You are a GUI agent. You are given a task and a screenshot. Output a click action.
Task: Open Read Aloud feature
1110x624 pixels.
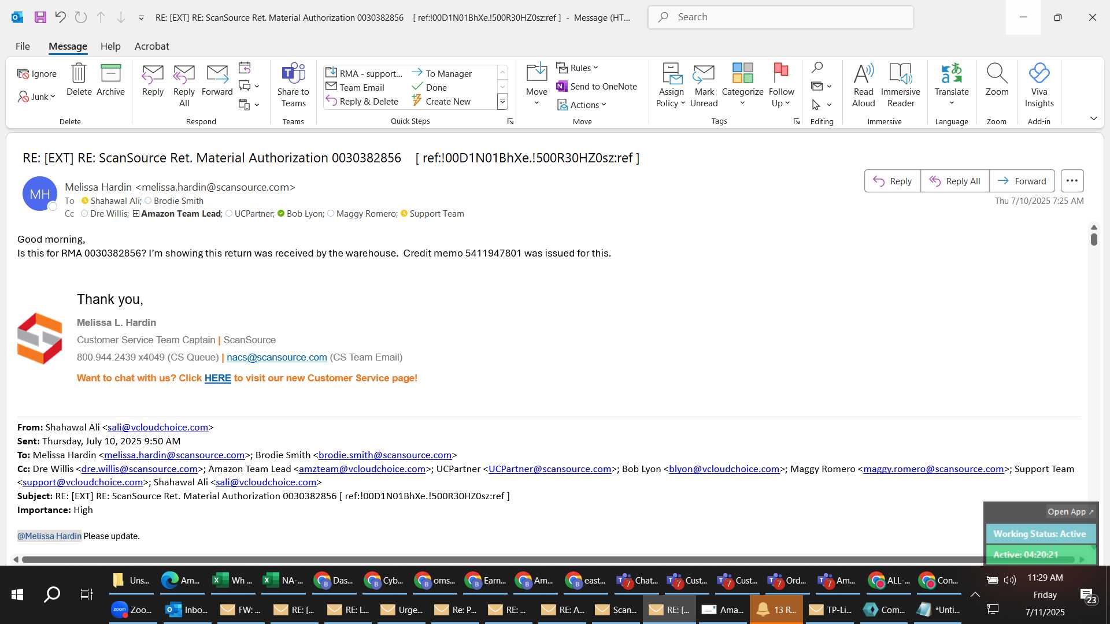[x=863, y=85]
